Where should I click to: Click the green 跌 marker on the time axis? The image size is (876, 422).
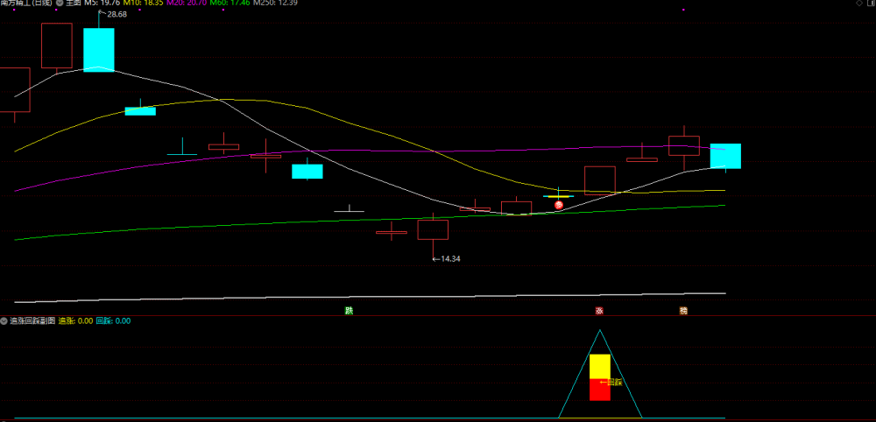click(350, 310)
